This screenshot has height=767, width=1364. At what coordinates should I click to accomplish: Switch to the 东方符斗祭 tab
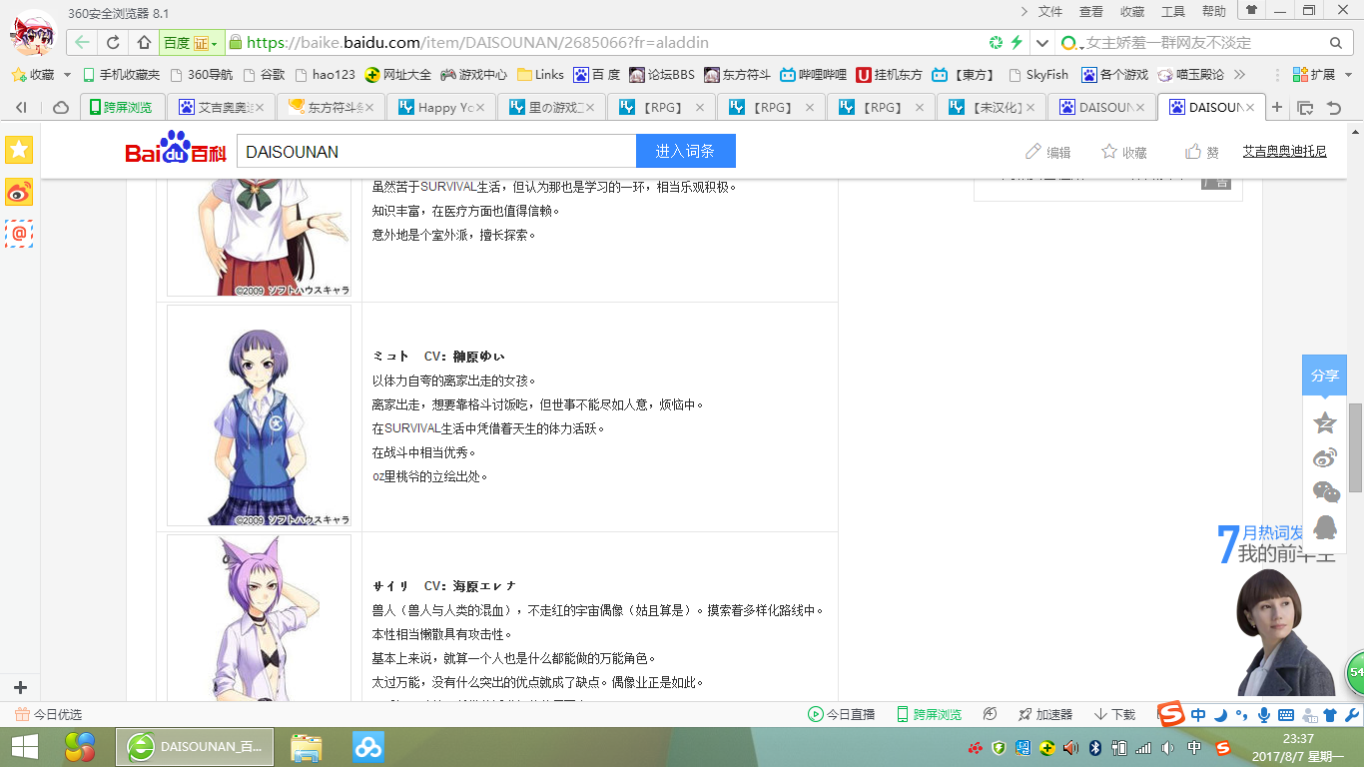[331, 107]
